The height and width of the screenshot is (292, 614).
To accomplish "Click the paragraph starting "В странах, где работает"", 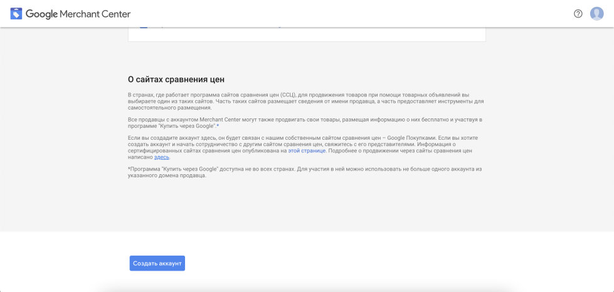I will (x=306, y=102).
